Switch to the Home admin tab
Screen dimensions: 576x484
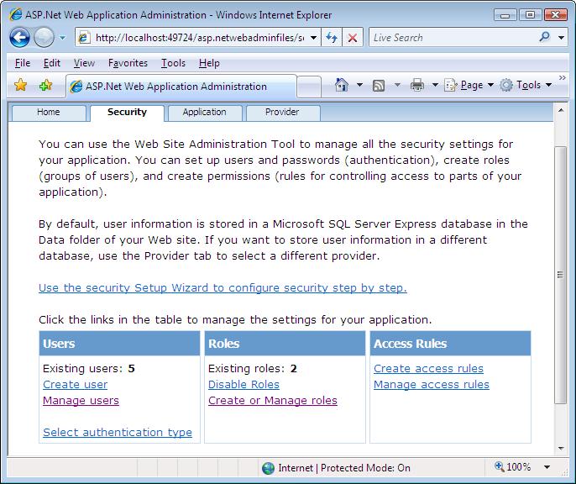click(49, 113)
